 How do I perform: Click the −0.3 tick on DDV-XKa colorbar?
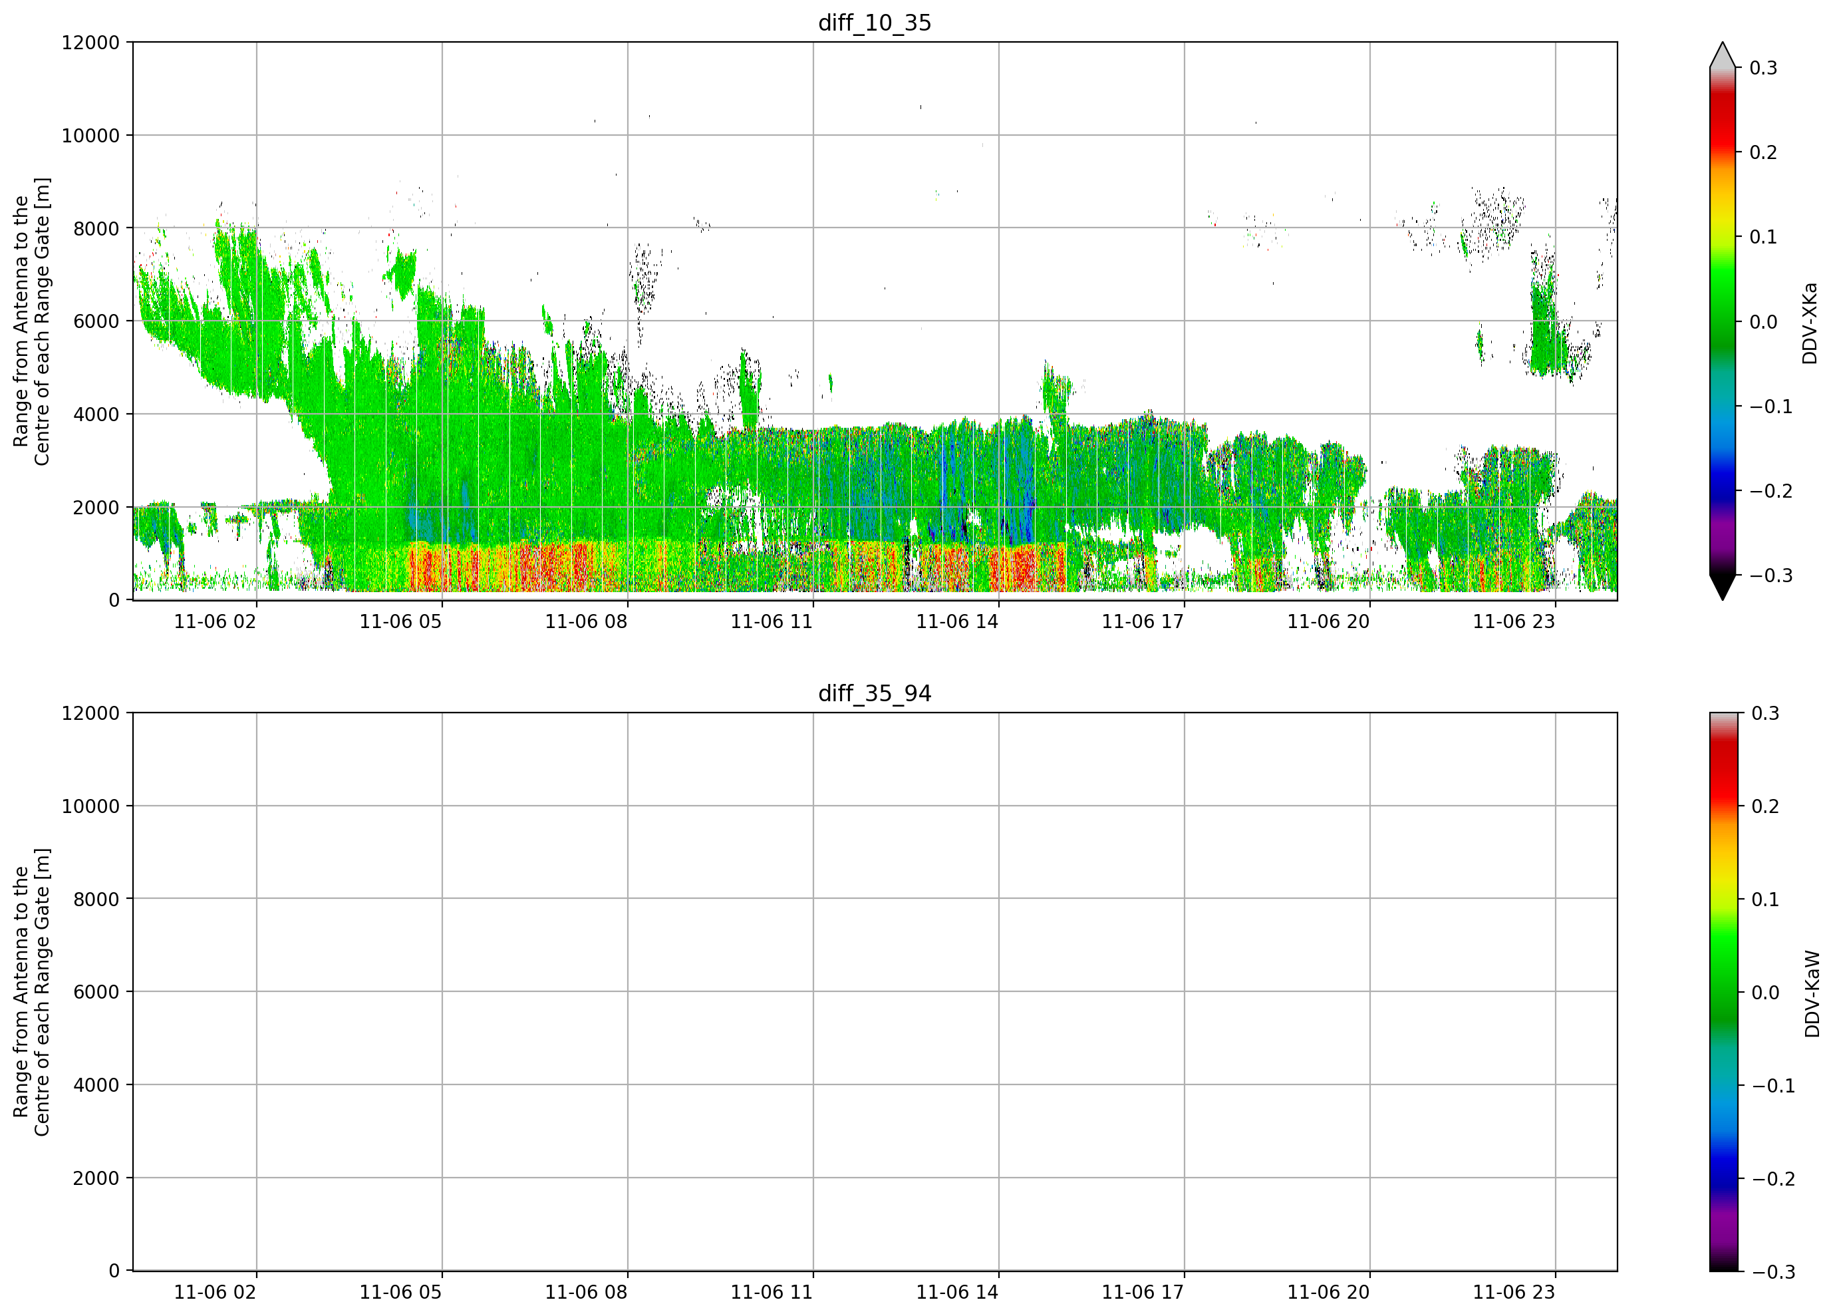pyautogui.click(x=1771, y=576)
